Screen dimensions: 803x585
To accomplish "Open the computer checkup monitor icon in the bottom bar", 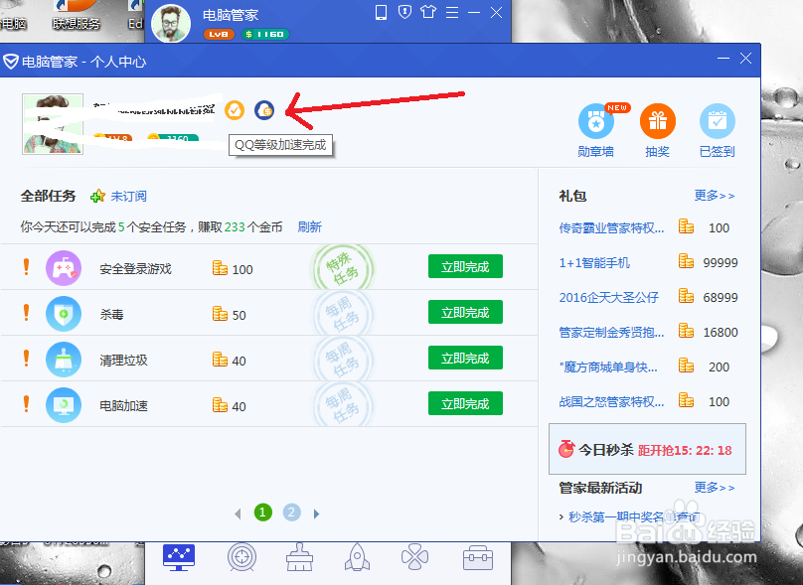I will 179,557.
